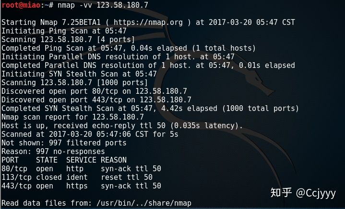Click 'Scanning 123.58.180.7 [4 ports]' line
This screenshot has width=345, height=209.
[x=68, y=40]
